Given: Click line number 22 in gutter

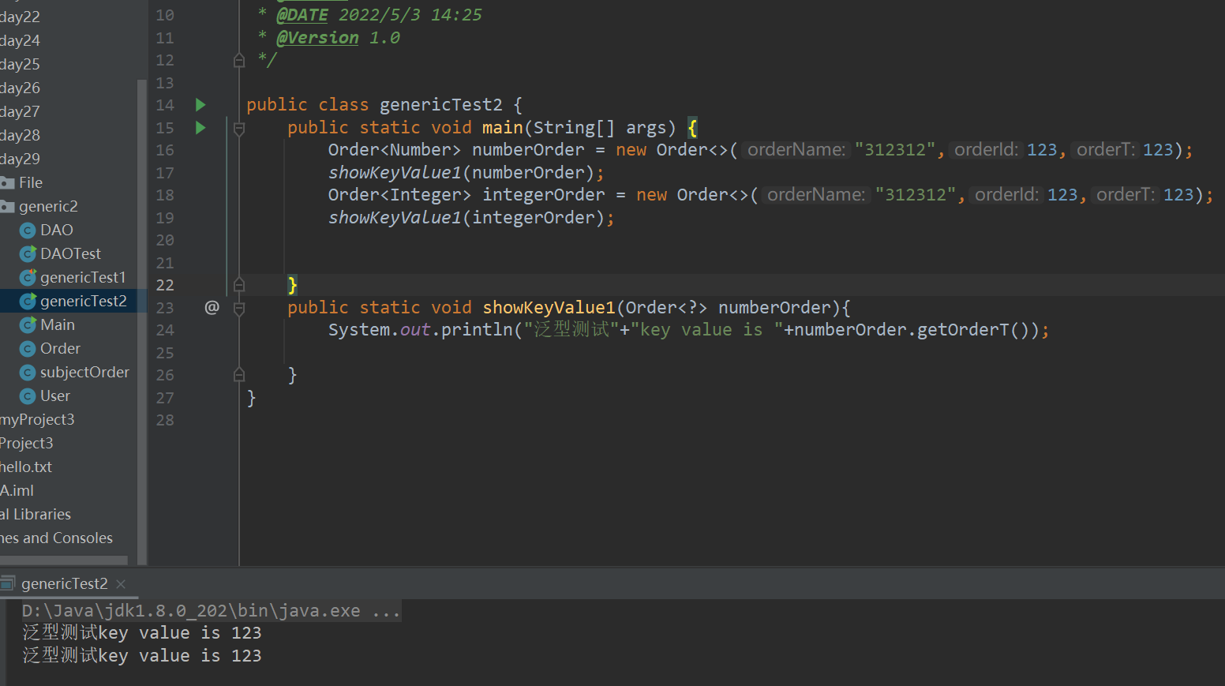Looking at the screenshot, I should (x=165, y=285).
